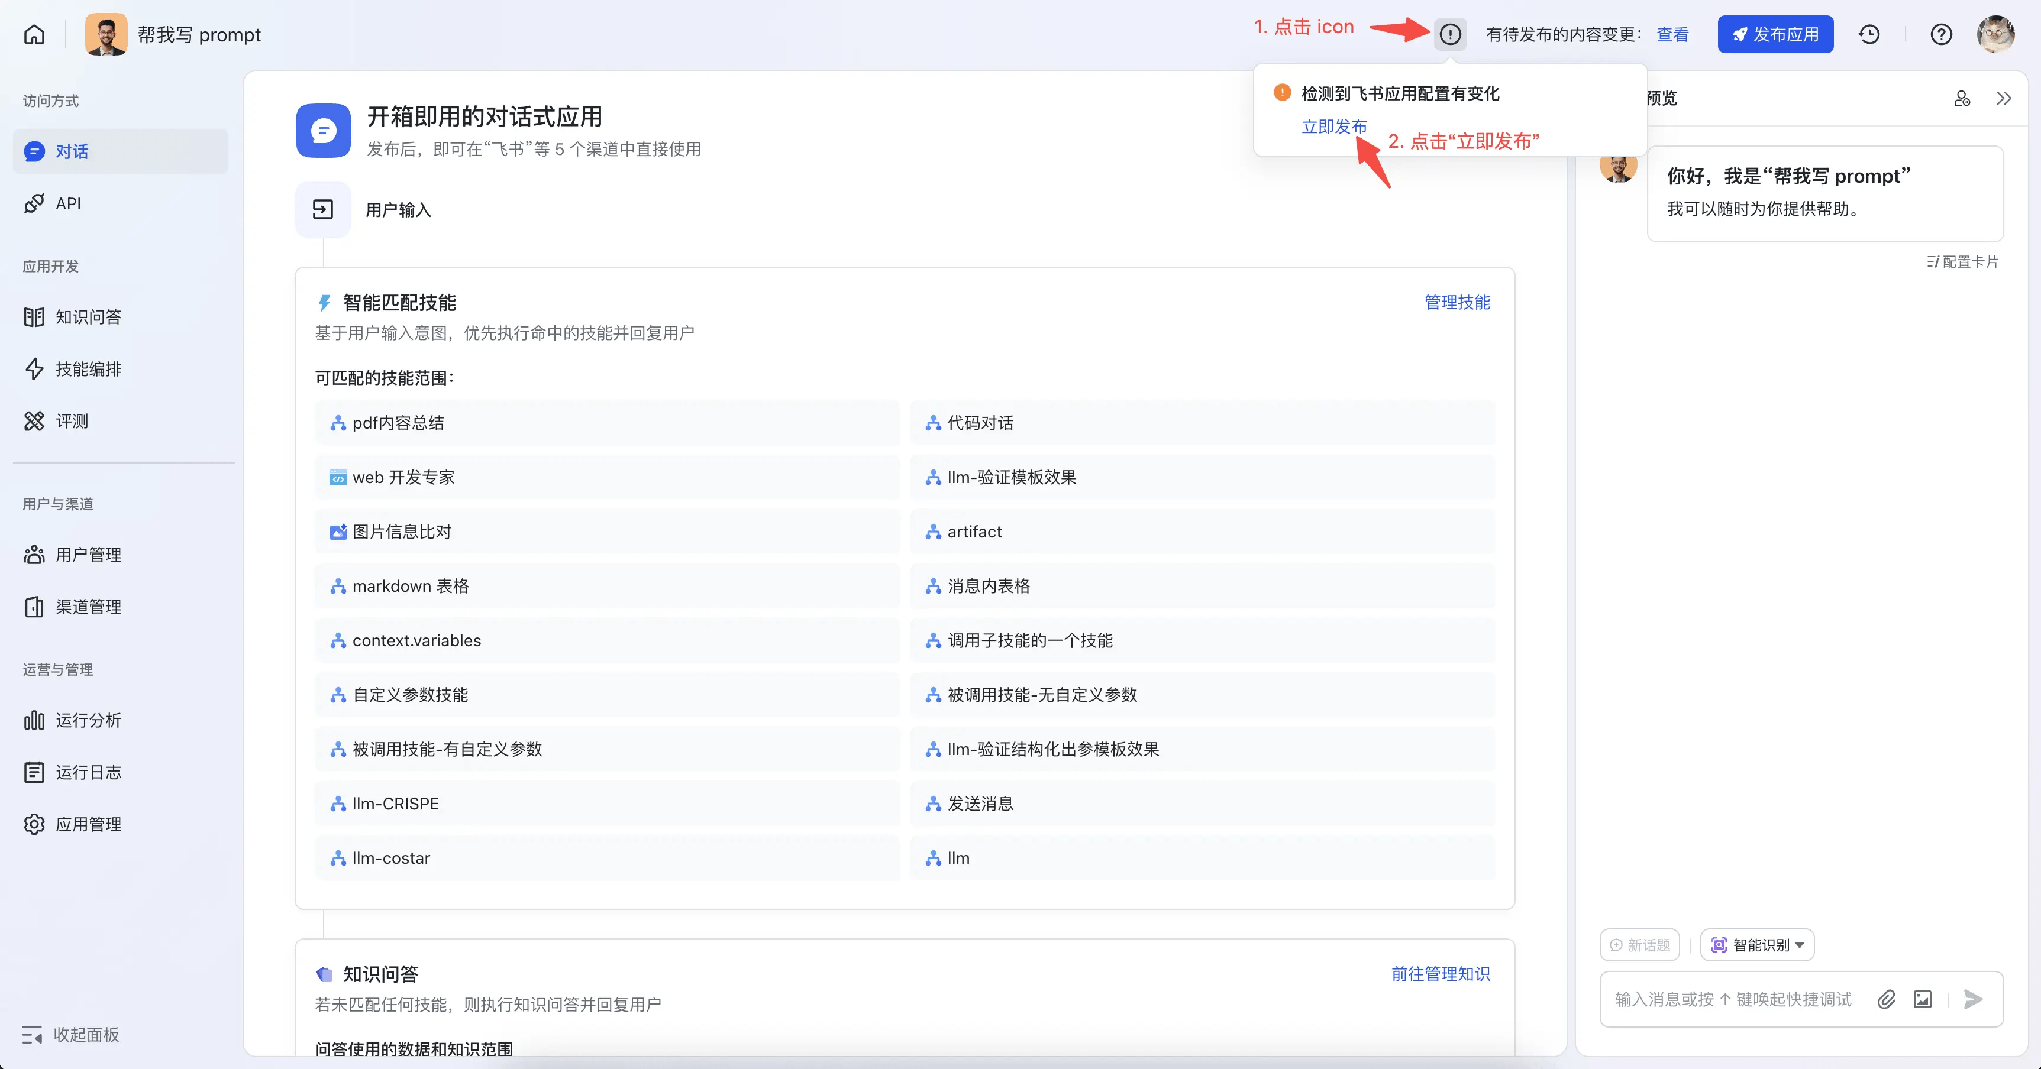Select the llm-验证模板效果 skill
Viewport: 2041px width, 1069px height.
point(1202,478)
